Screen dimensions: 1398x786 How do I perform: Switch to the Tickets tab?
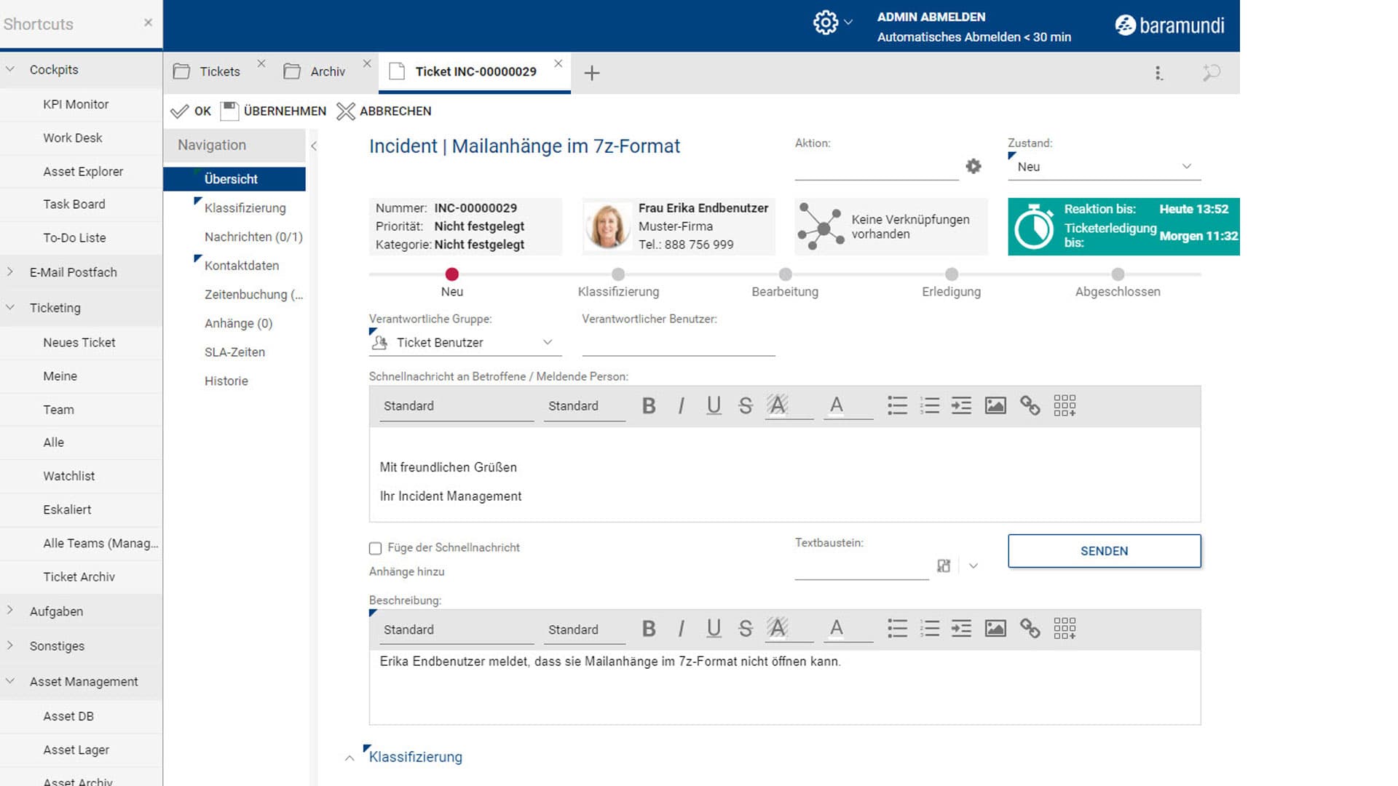click(219, 71)
